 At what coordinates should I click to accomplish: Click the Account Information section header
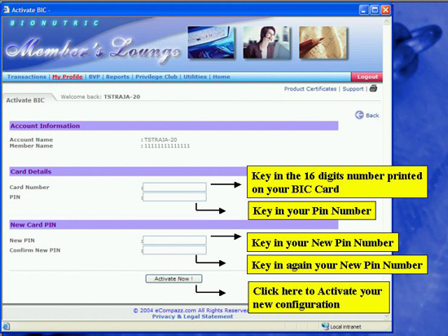[x=173, y=126]
